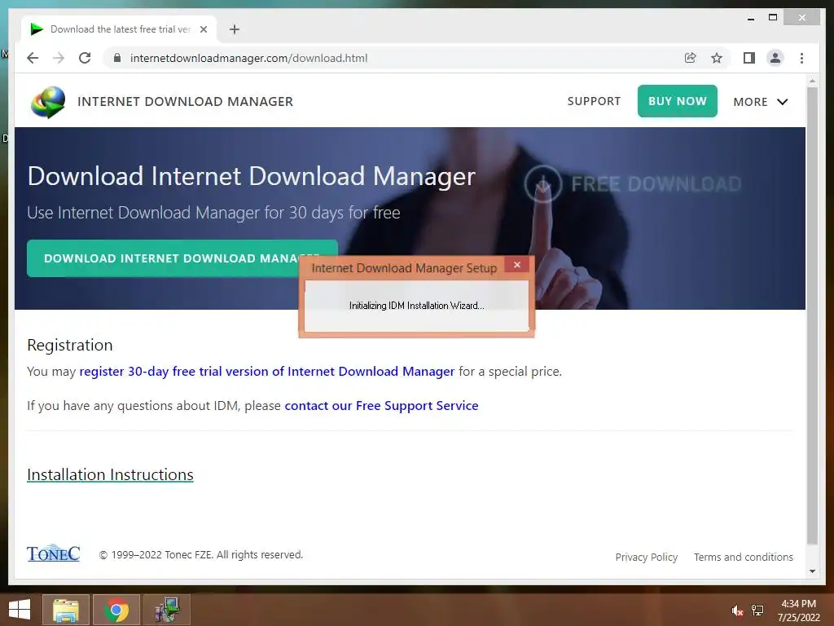Click the browser forward arrow
Viewport: 834px width, 626px height.
tap(59, 58)
